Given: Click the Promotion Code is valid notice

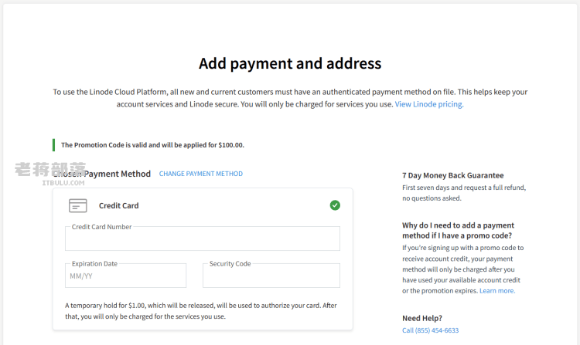Looking at the screenshot, I should (152, 145).
